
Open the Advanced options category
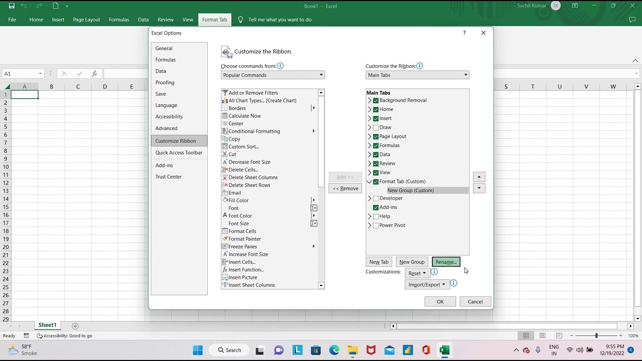[x=179, y=128]
